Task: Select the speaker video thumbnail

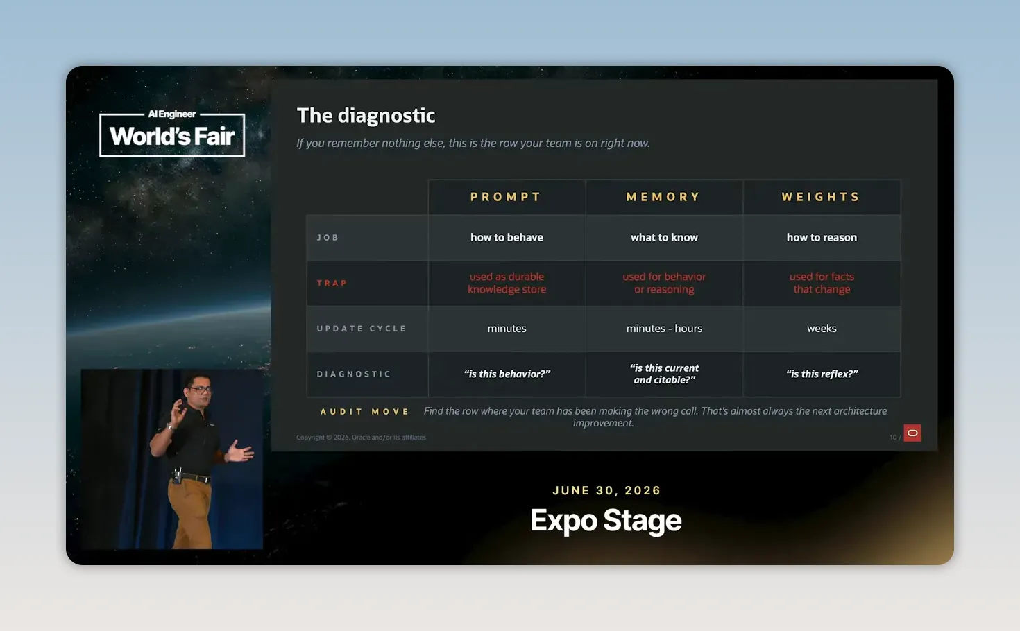Action: click(x=172, y=459)
